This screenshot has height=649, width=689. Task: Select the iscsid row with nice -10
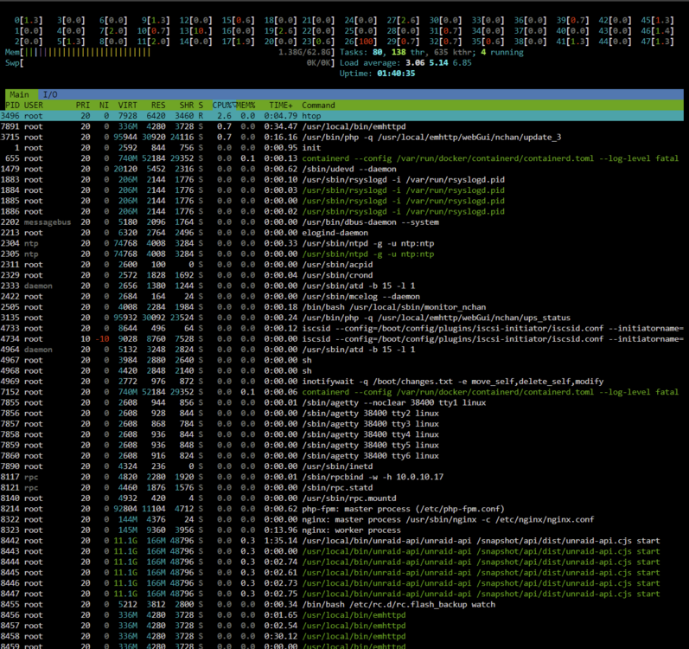click(x=341, y=339)
